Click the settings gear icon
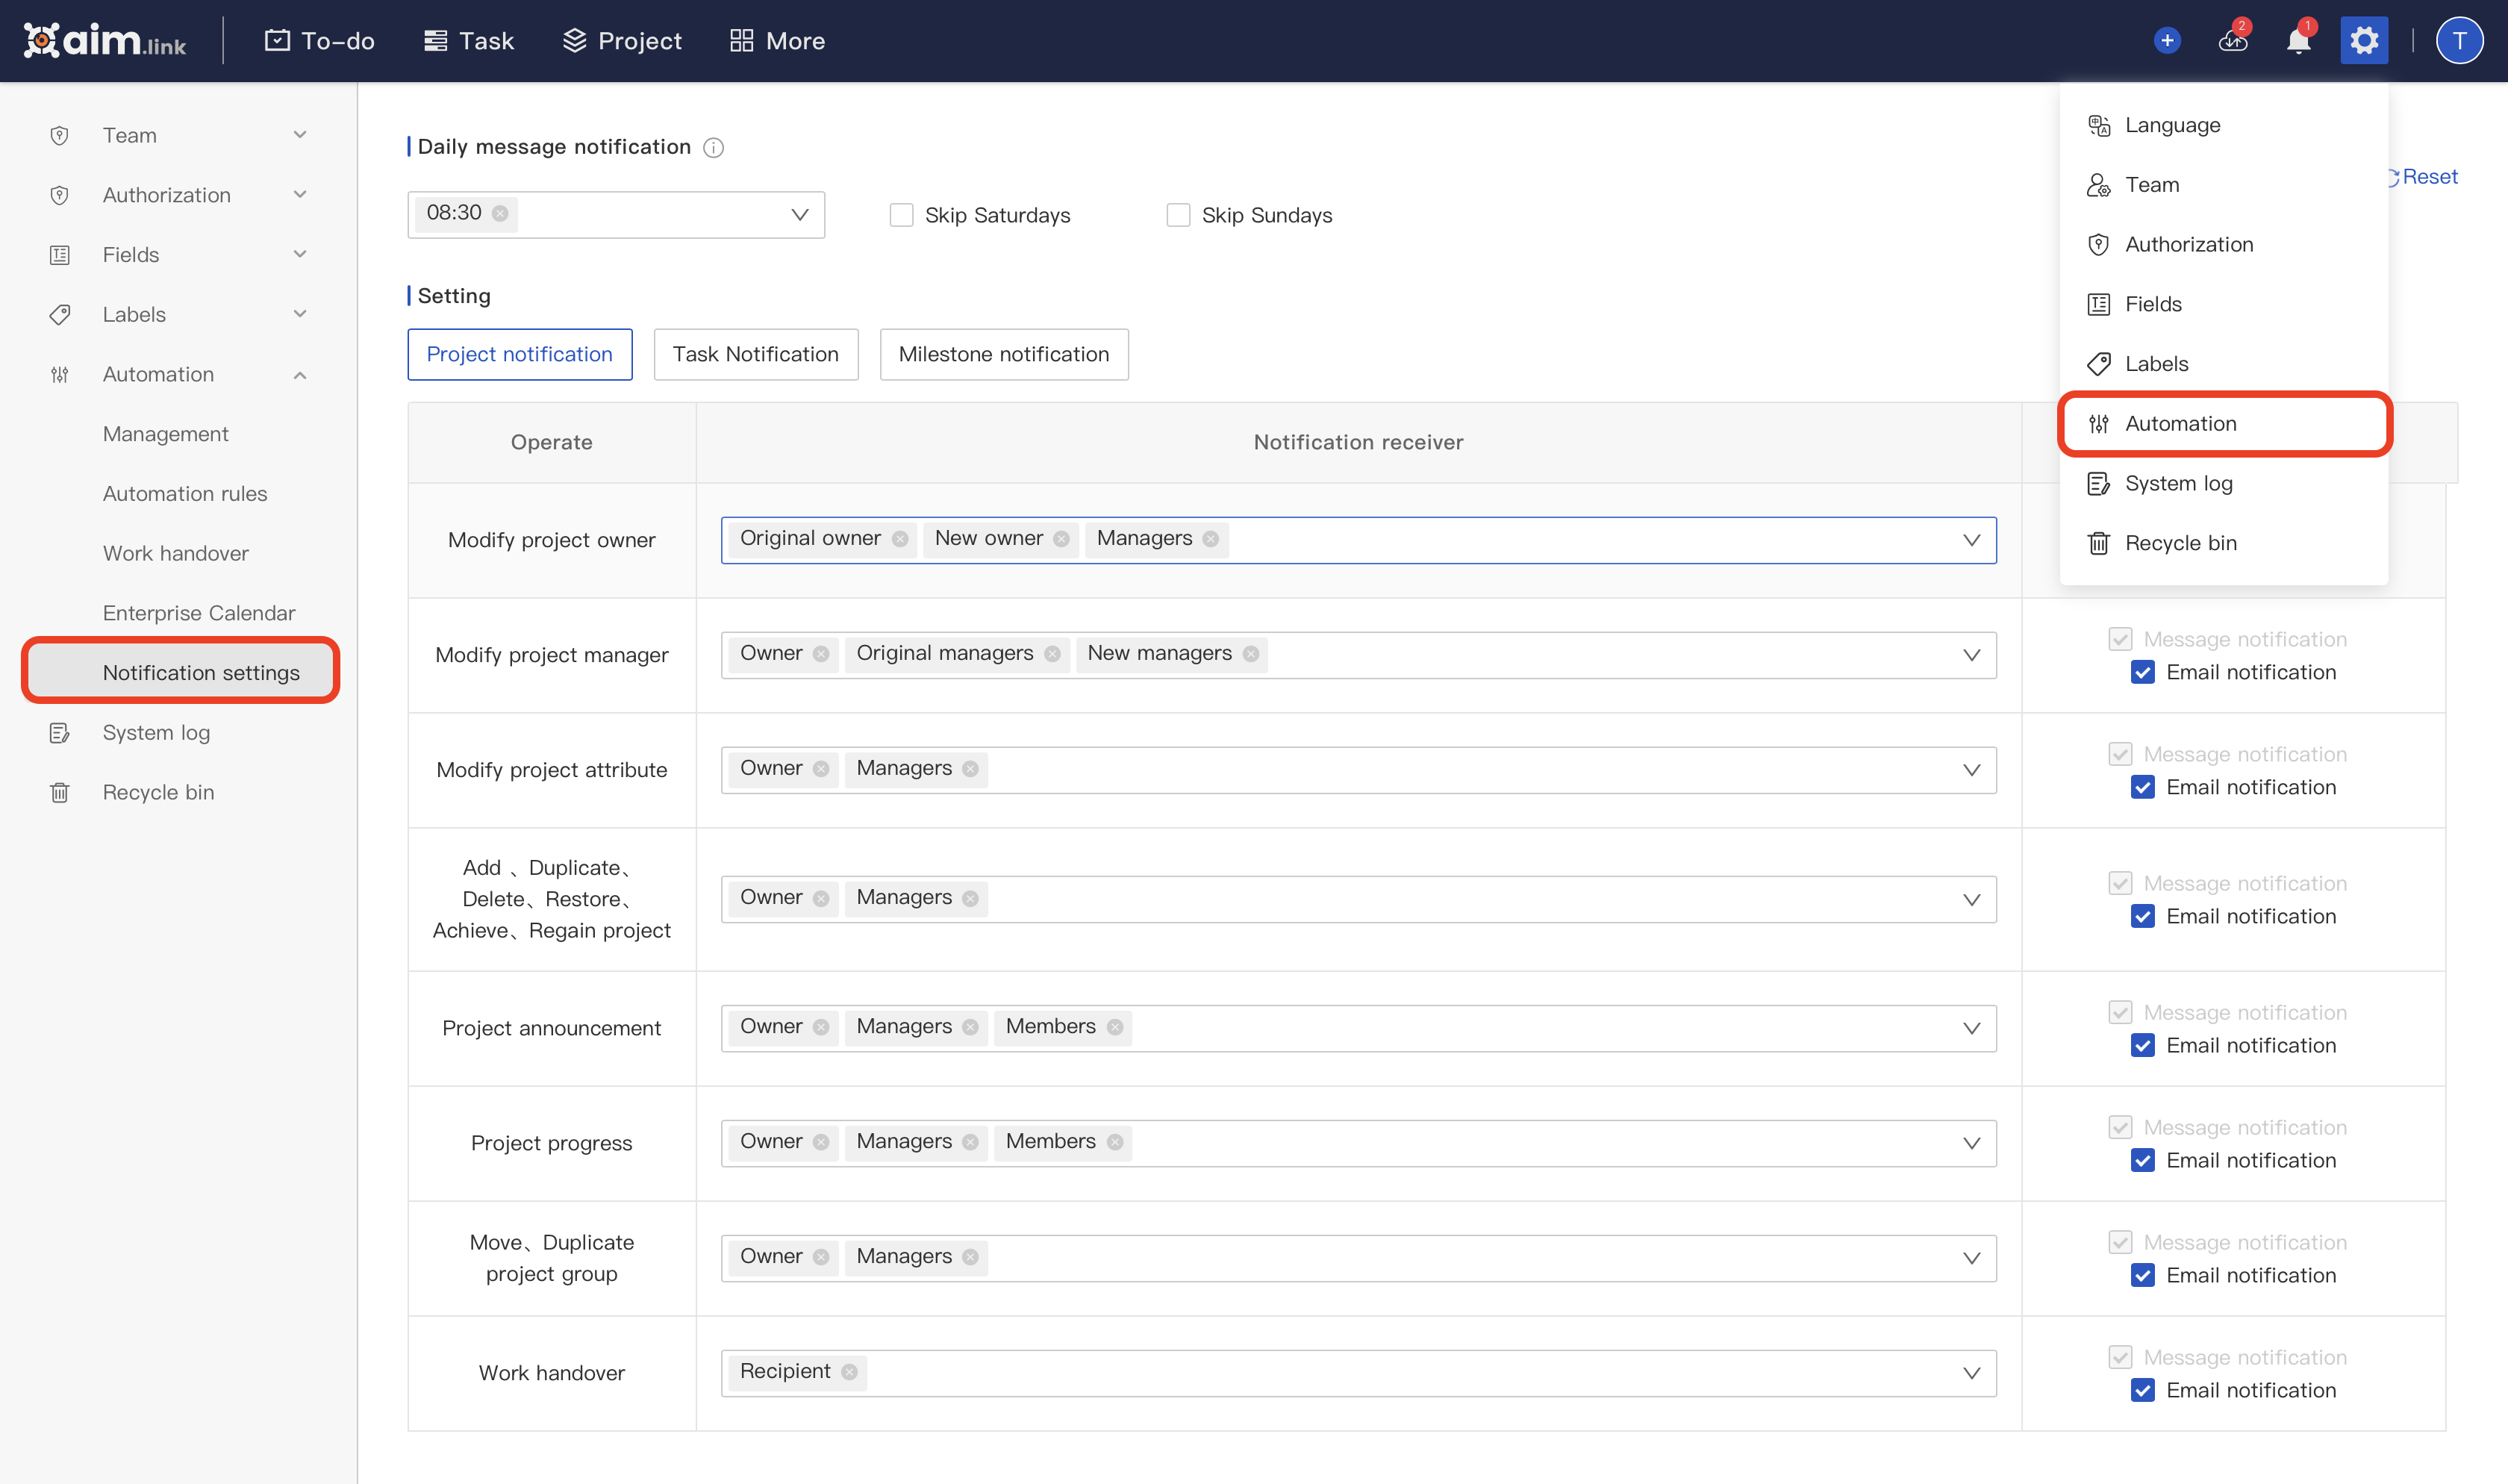The height and width of the screenshot is (1484, 2508). [x=2363, y=41]
